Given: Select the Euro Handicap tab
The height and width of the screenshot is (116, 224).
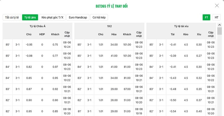Looking at the screenshot, I should click(78, 17).
